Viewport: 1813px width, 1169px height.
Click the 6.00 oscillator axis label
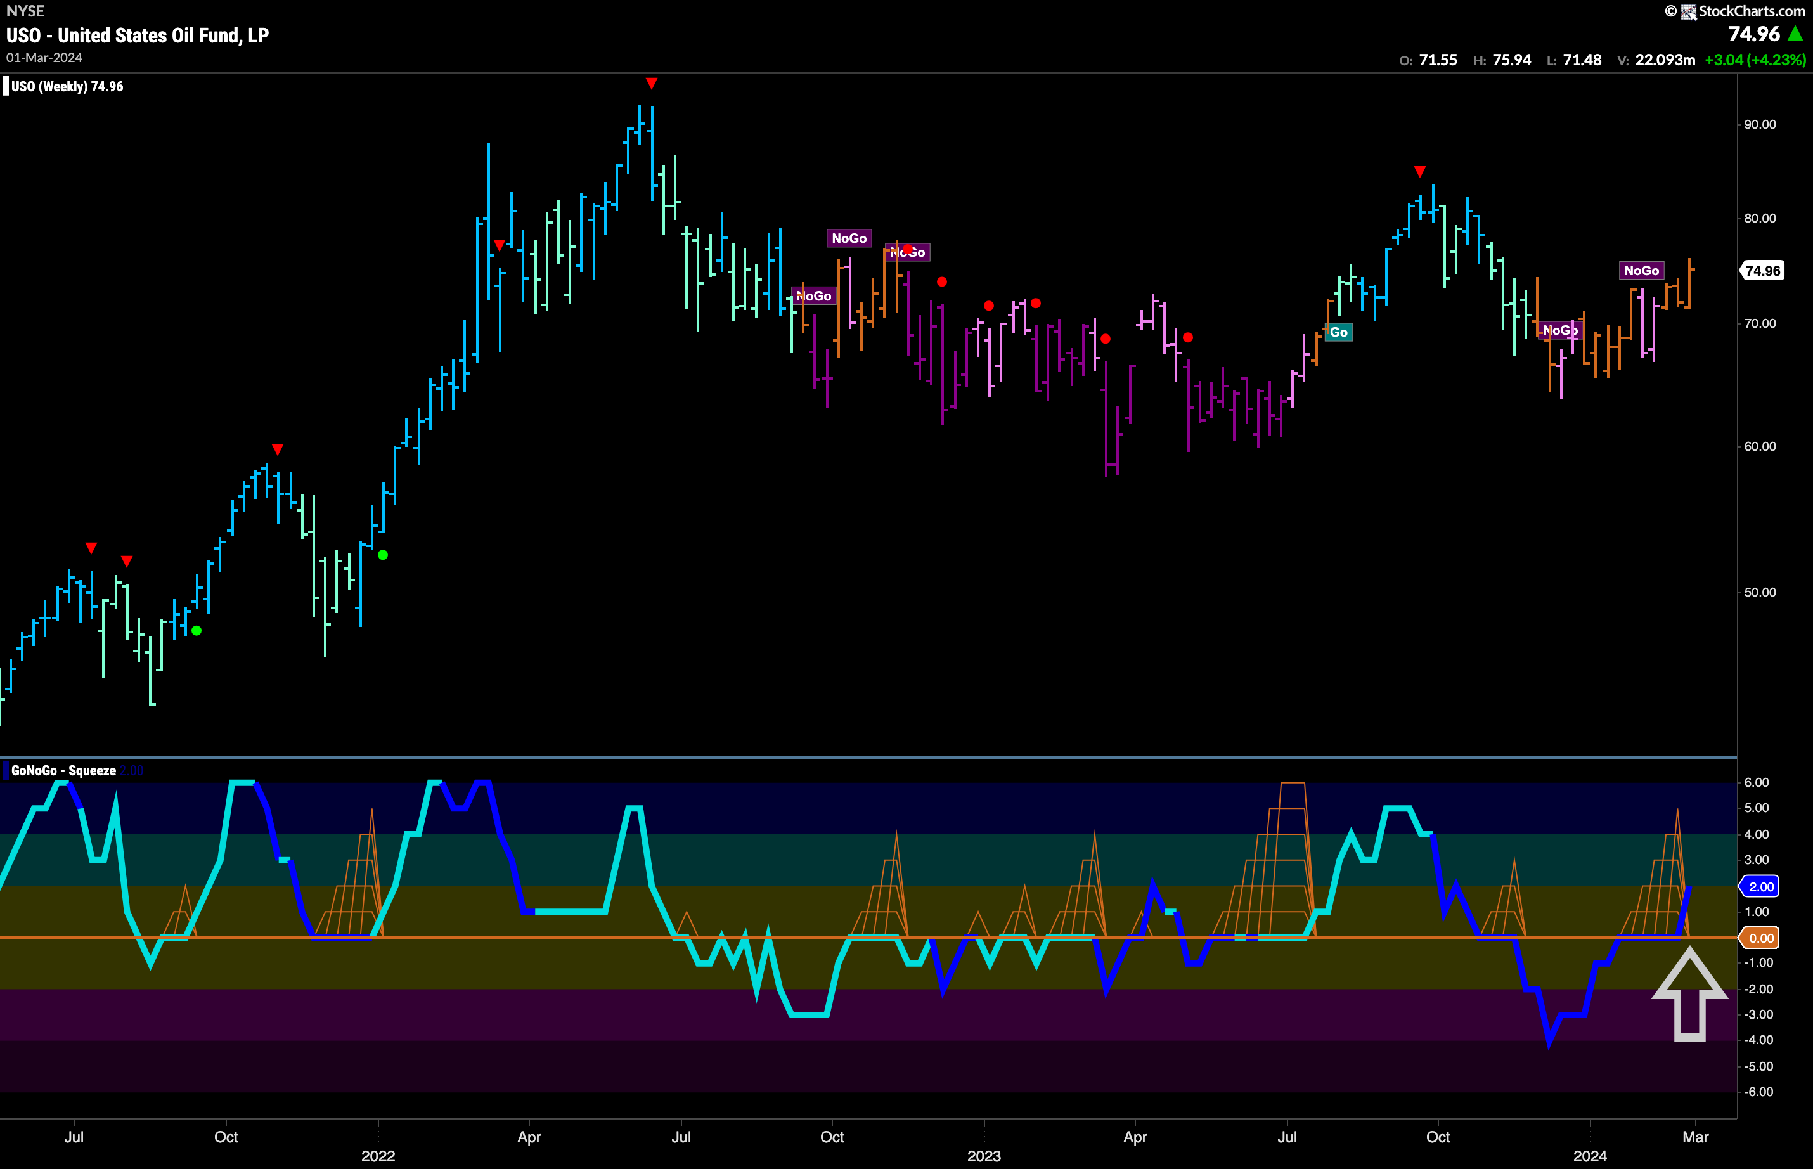click(1757, 783)
